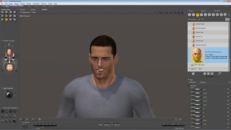Open the Window menu
The height and width of the screenshot is (130, 231).
coord(44,4)
